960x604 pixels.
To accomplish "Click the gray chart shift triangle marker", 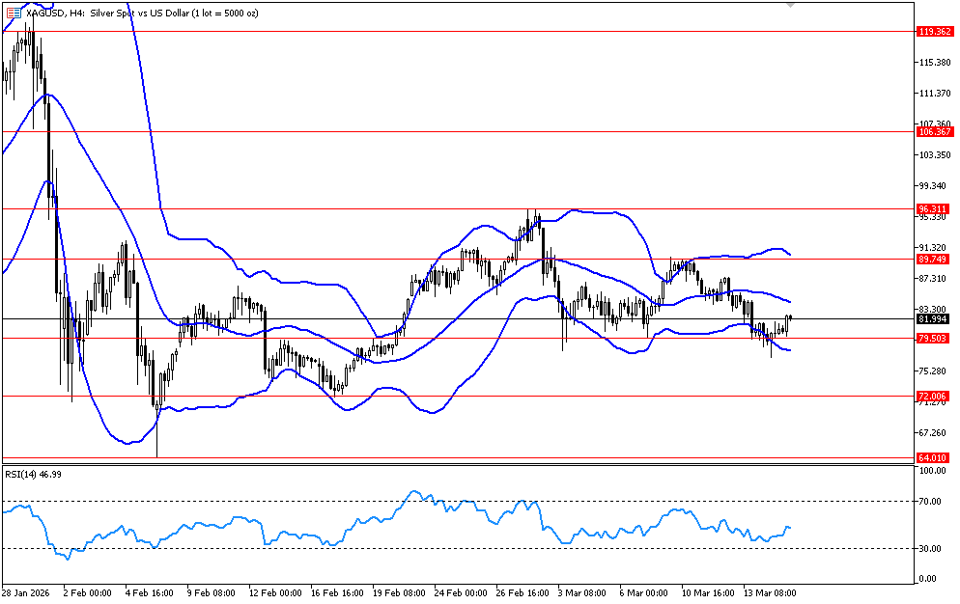I will [791, 5].
